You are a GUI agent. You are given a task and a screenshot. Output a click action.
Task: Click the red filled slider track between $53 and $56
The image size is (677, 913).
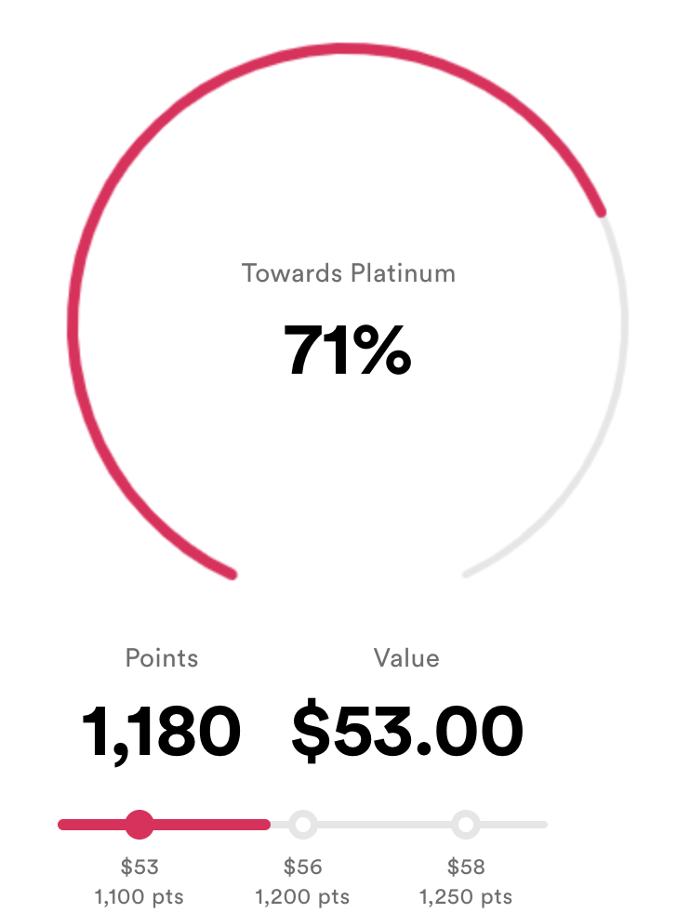point(212,824)
